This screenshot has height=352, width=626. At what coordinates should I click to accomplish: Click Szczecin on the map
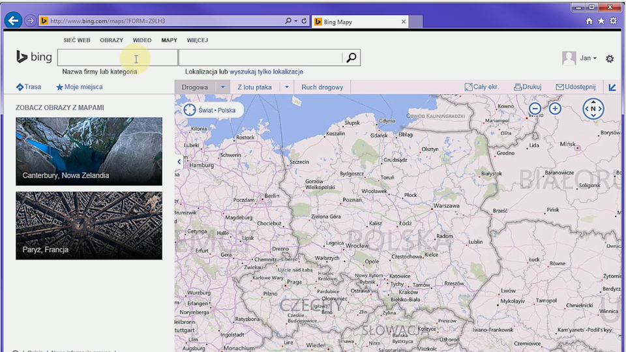pos(299,162)
